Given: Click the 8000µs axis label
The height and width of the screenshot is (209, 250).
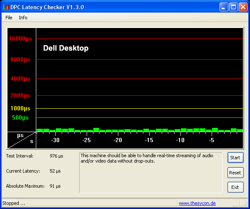Looking at the screenshot, I should tap(20, 59).
